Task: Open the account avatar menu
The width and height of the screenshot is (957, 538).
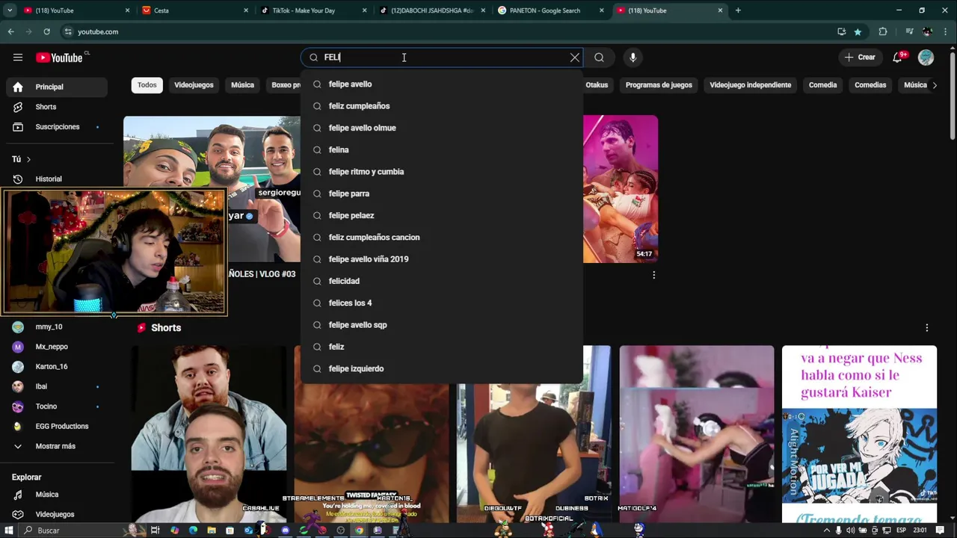Action: [926, 58]
